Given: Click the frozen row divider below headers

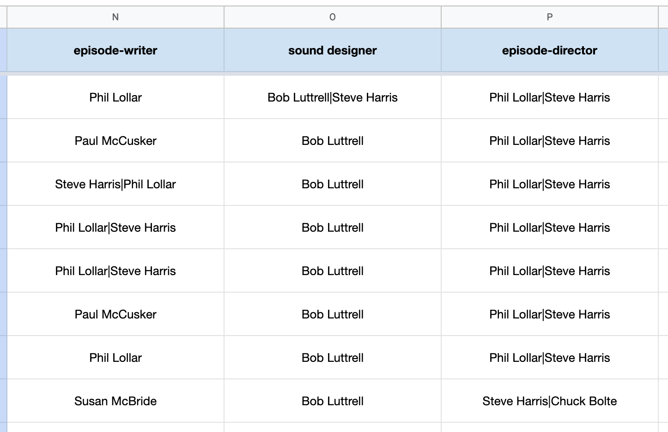Looking at the screenshot, I should tap(334, 74).
